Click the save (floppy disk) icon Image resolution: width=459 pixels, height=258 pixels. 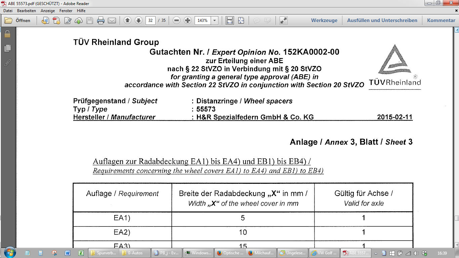(89, 20)
